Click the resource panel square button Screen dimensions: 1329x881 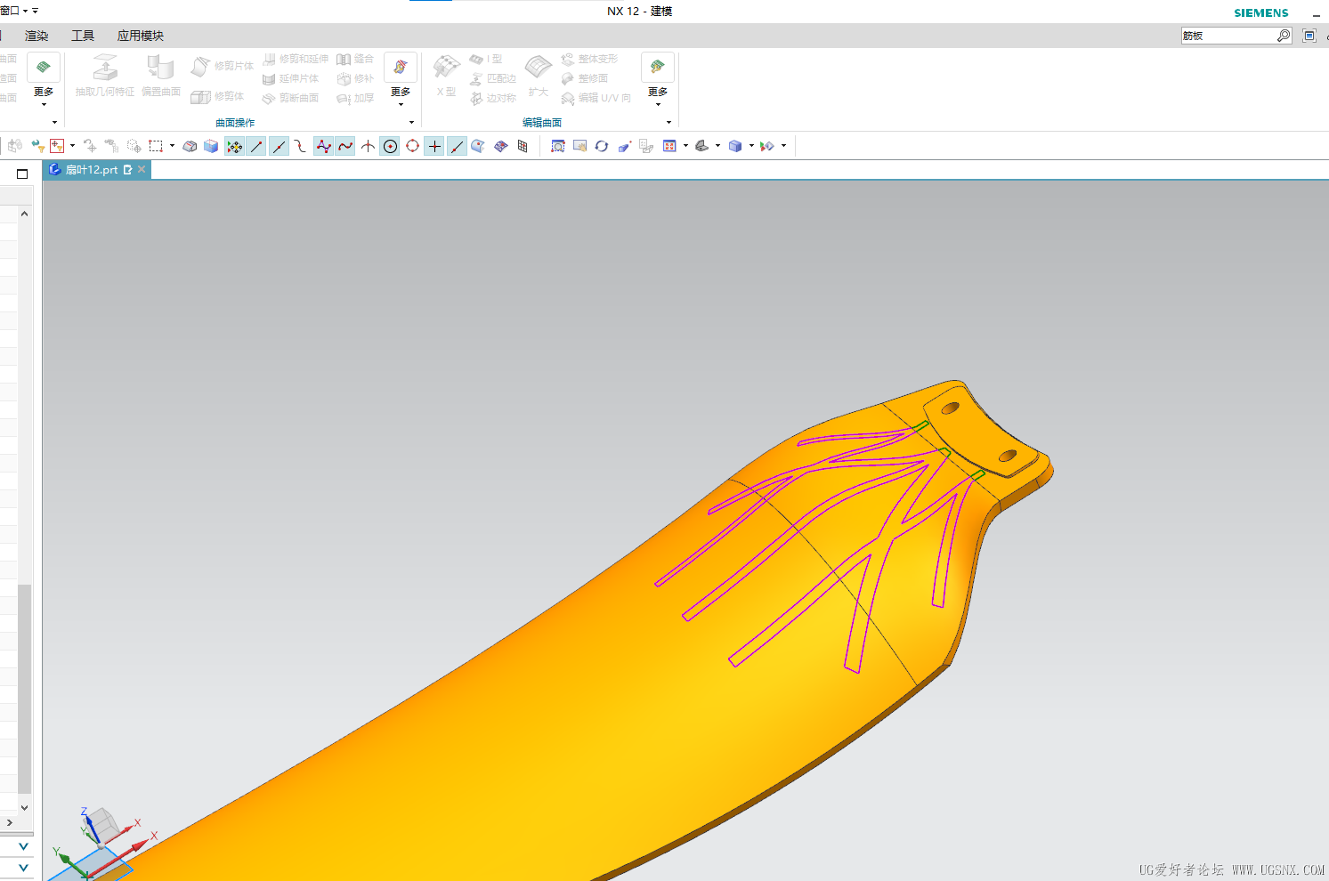[x=22, y=174]
